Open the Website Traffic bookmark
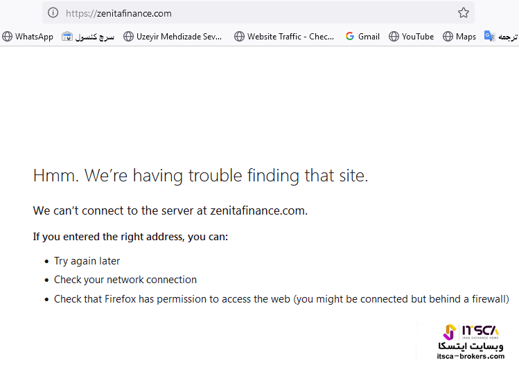 click(290, 36)
